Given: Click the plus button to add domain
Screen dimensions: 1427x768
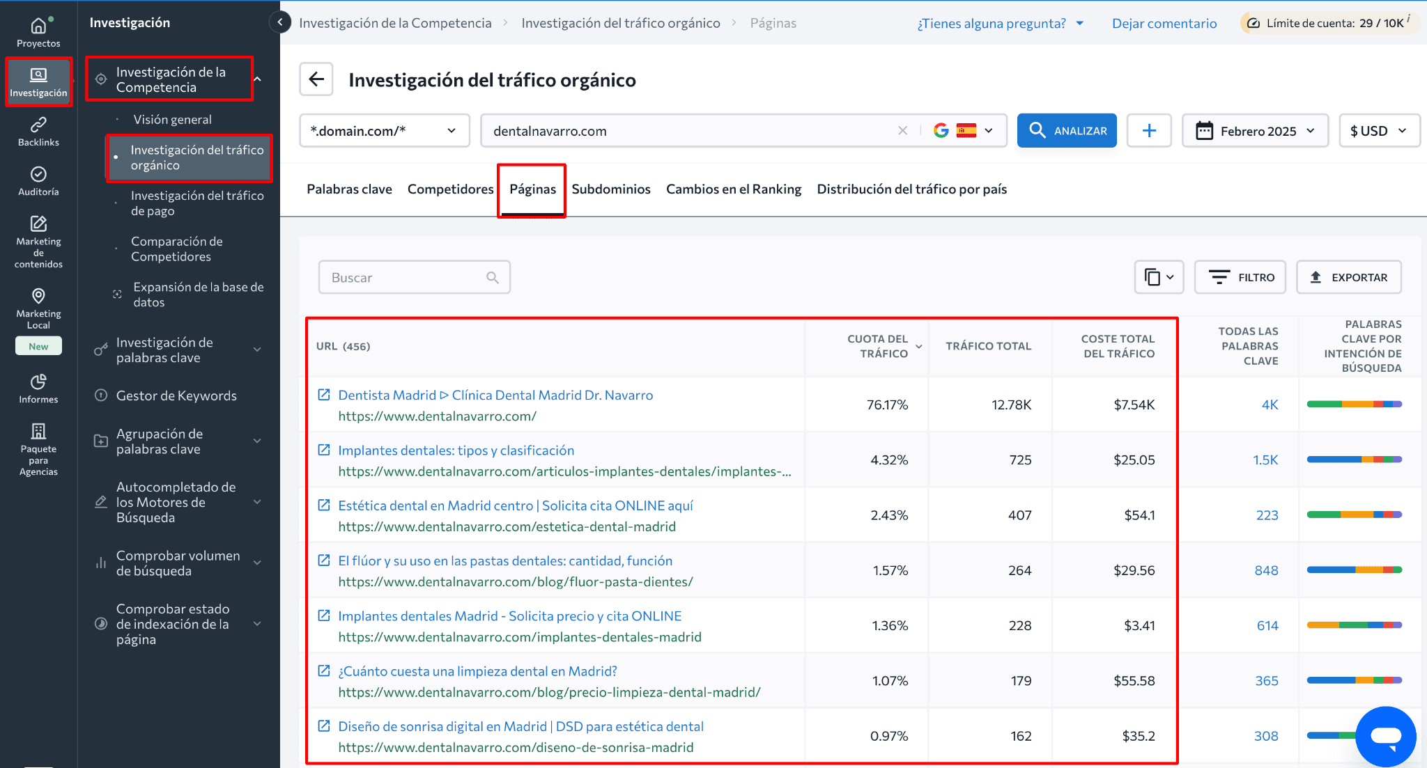Looking at the screenshot, I should point(1149,131).
